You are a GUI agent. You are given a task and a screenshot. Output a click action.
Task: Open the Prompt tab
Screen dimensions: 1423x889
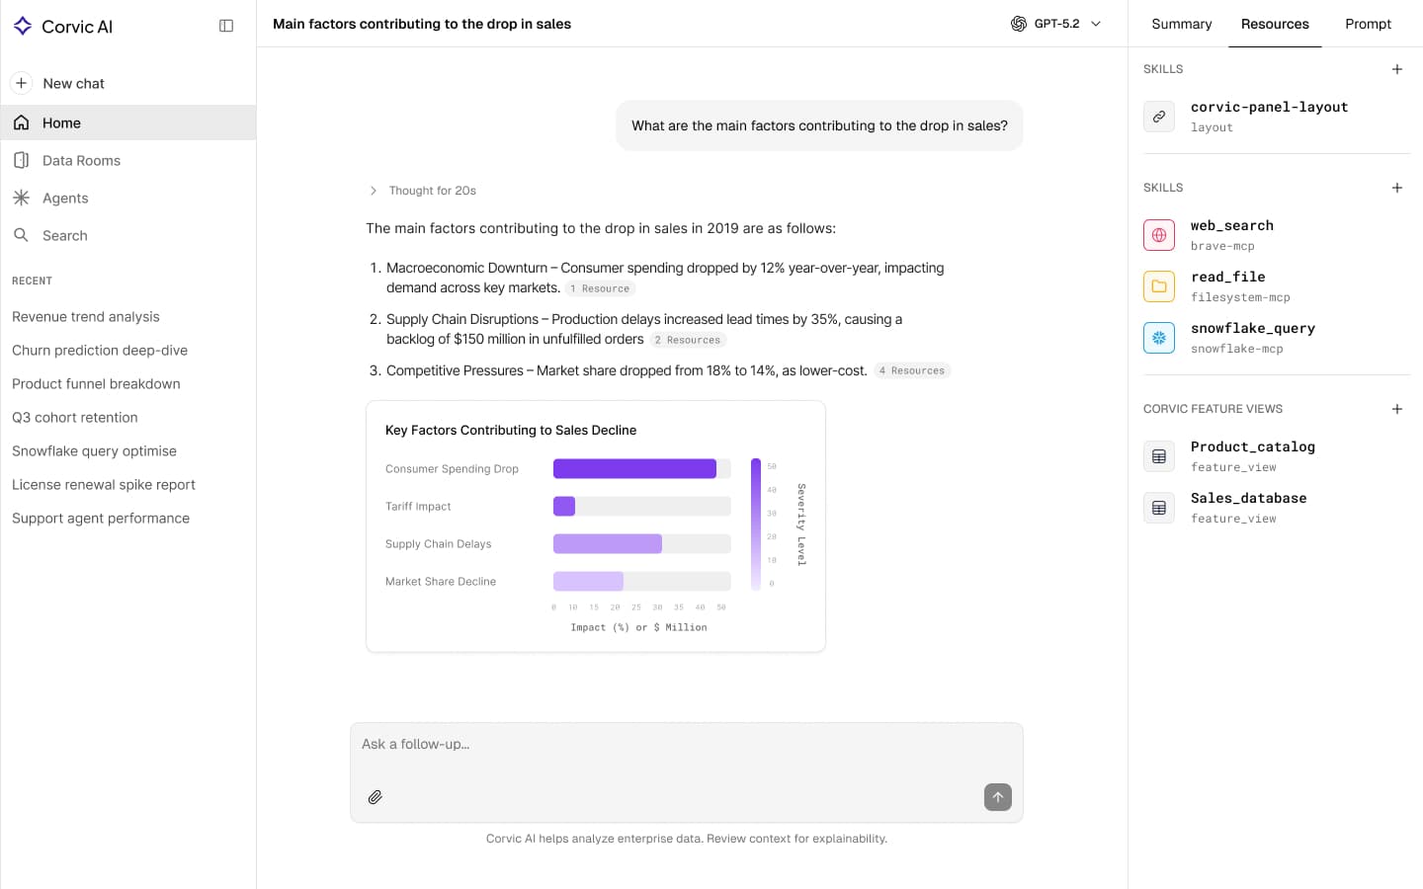tap(1368, 24)
